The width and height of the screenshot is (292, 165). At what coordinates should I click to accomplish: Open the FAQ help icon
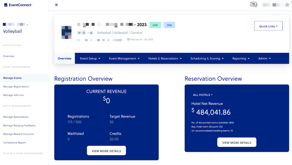(x=253, y=4)
